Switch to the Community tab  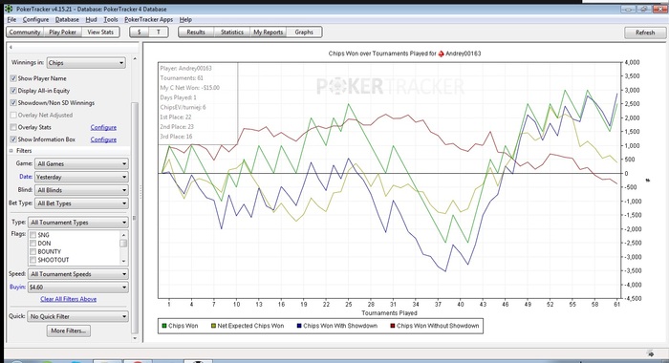(x=25, y=32)
